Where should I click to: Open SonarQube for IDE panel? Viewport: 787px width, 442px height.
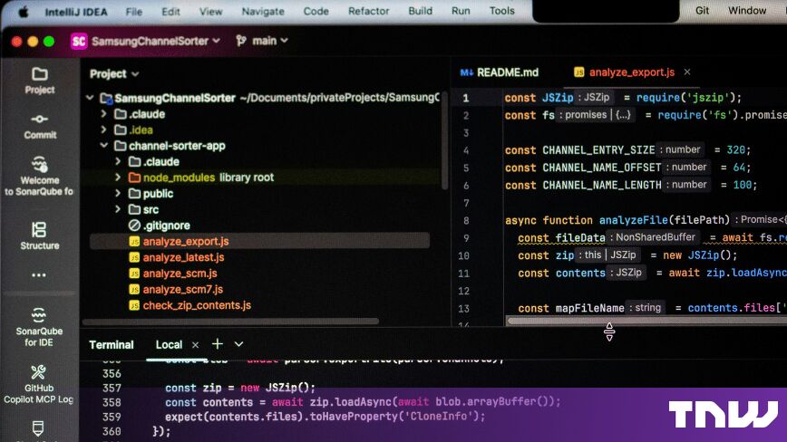click(x=39, y=328)
